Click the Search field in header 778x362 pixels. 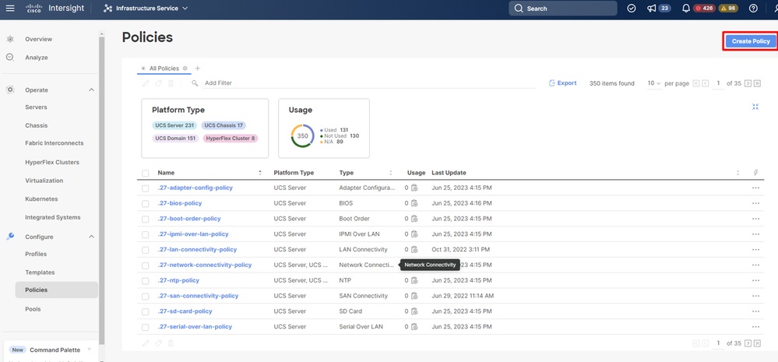click(563, 9)
